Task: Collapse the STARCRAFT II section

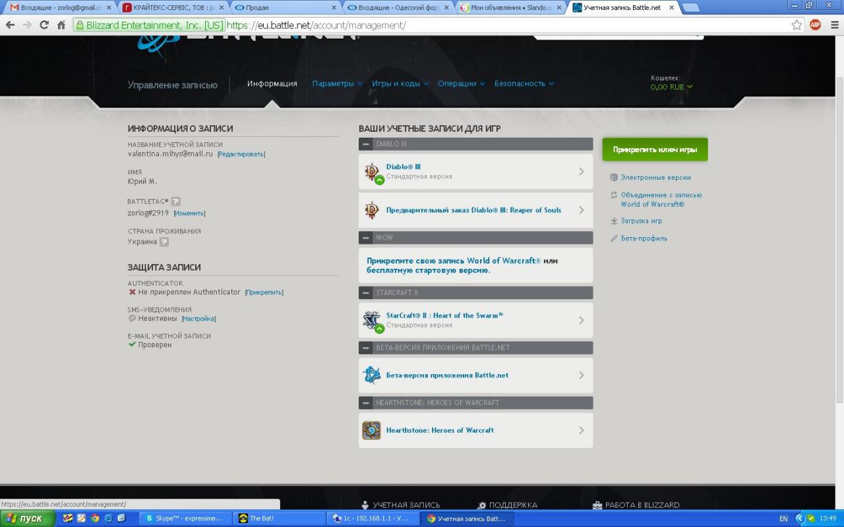Action: coord(366,292)
